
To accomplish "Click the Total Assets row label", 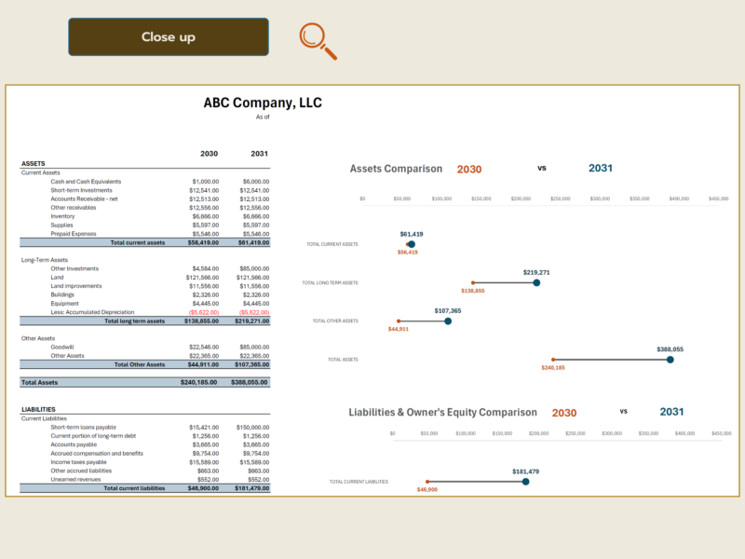I will tap(39, 383).
